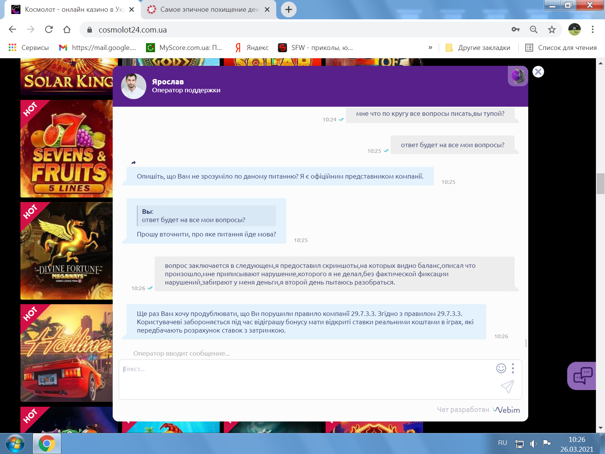Reload the cosmolot24 page
Viewport: 605px width, 454px height.
[49, 30]
